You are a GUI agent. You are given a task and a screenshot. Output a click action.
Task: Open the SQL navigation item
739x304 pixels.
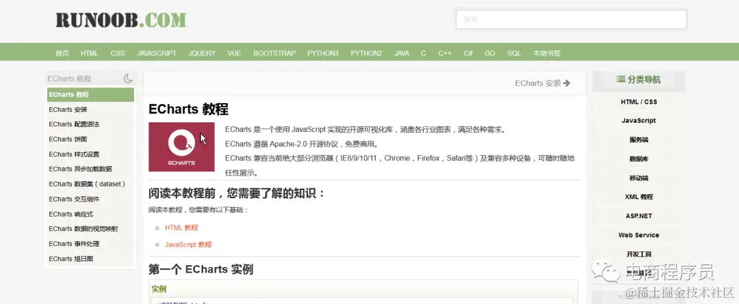514,53
